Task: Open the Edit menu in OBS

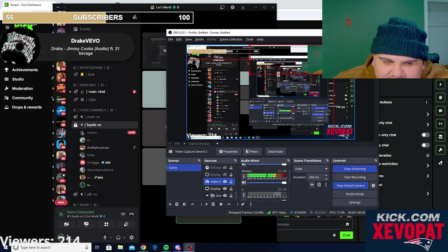Action: (179, 39)
